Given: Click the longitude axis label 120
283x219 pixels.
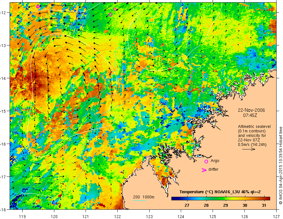Looking at the screenshot, I should coord(54,216).
